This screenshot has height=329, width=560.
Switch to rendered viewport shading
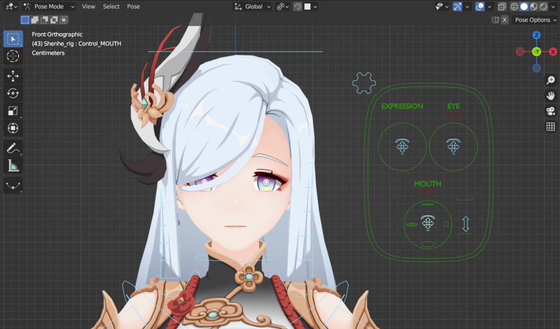tap(543, 7)
